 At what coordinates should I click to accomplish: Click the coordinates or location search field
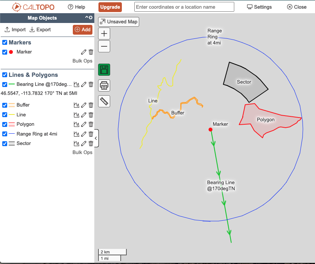point(184,7)
